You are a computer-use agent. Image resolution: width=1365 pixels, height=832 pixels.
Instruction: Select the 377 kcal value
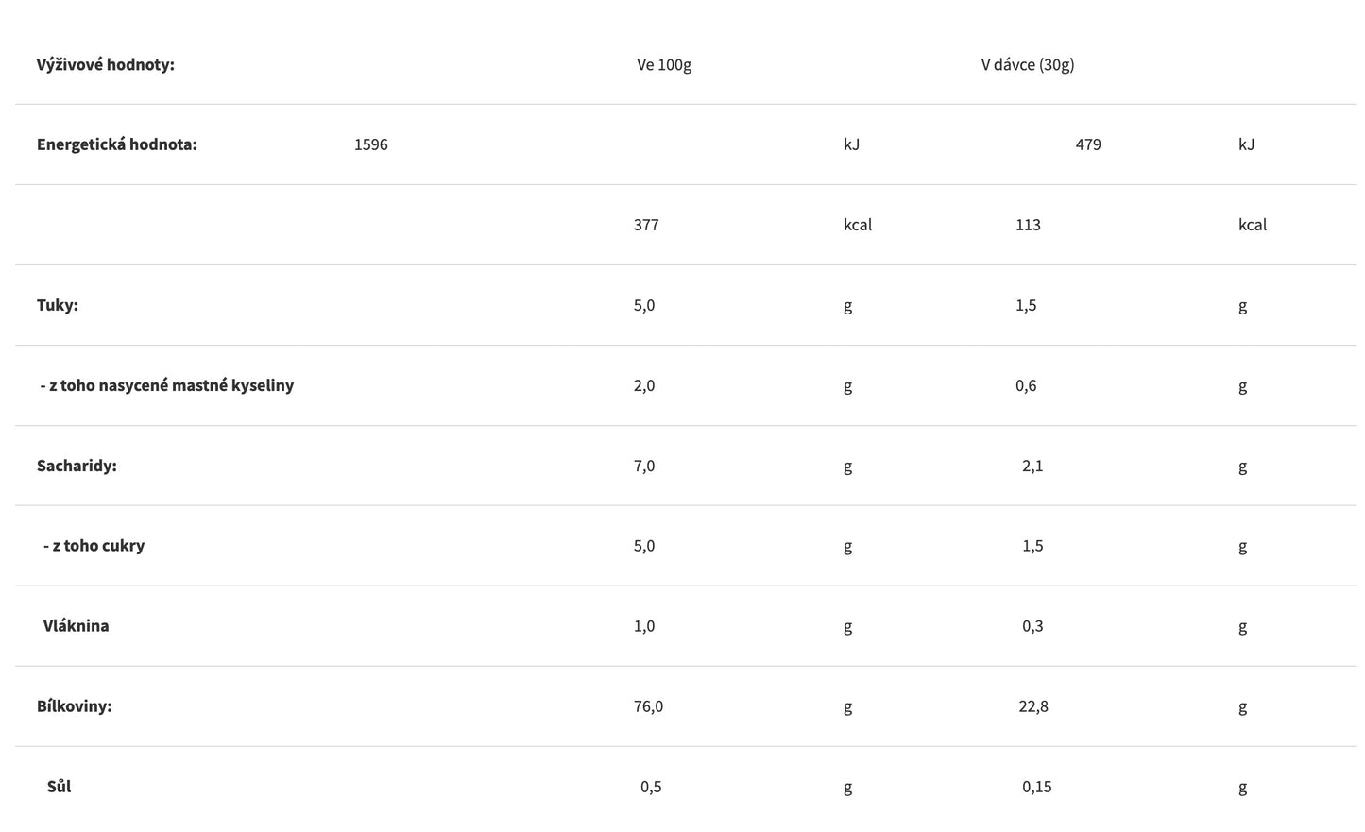point(646,225)
